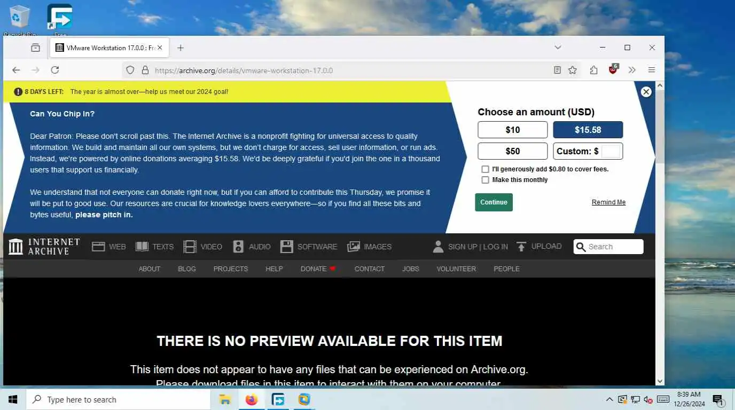Click the page vertical scrollbar thumb
Screen dimensions: 735x410
tap(660, 127)
